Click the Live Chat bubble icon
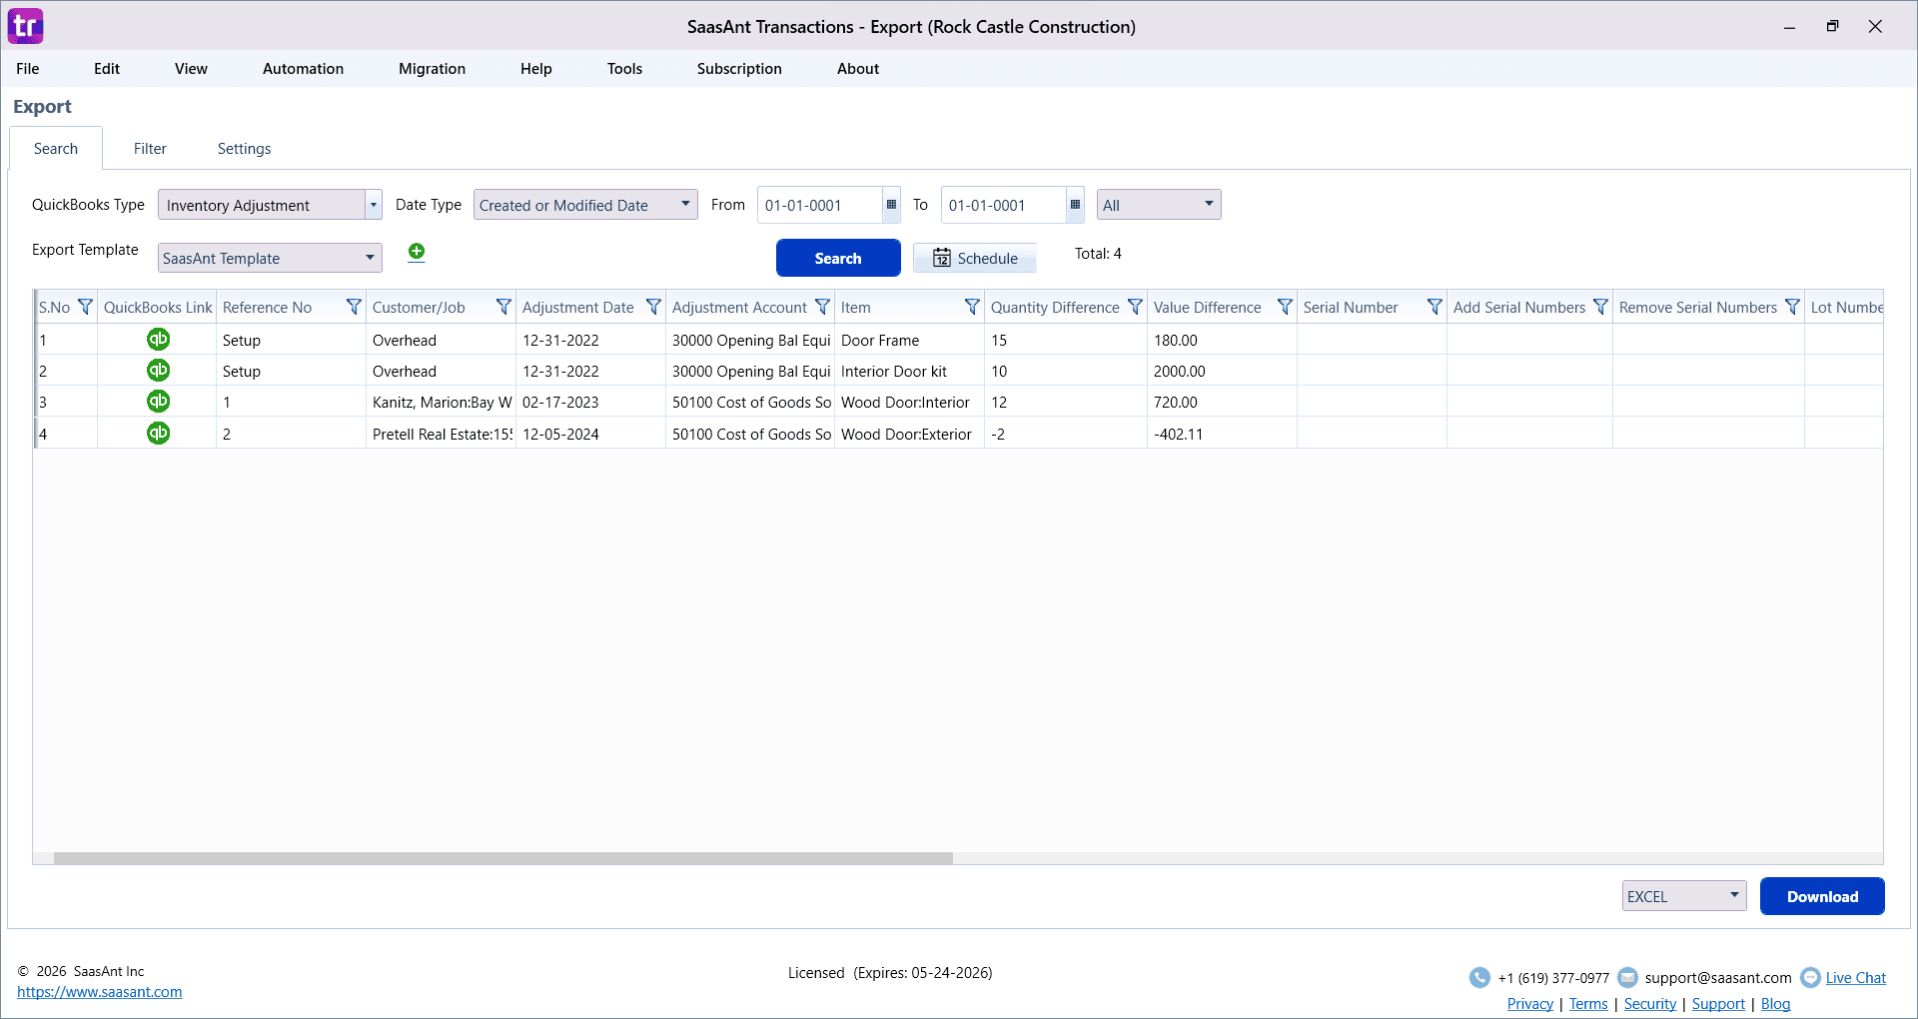 tap(1810, 977)
